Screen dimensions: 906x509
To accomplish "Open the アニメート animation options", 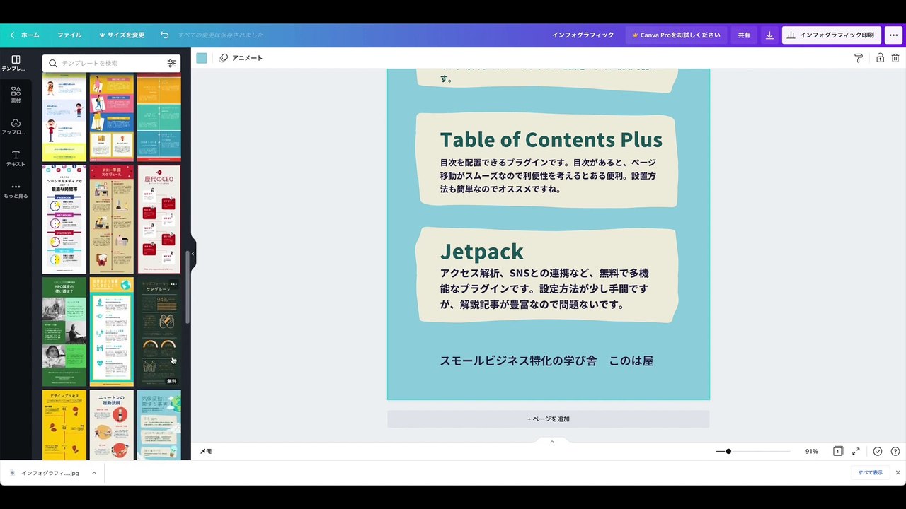I will click(x=241, y=58).
